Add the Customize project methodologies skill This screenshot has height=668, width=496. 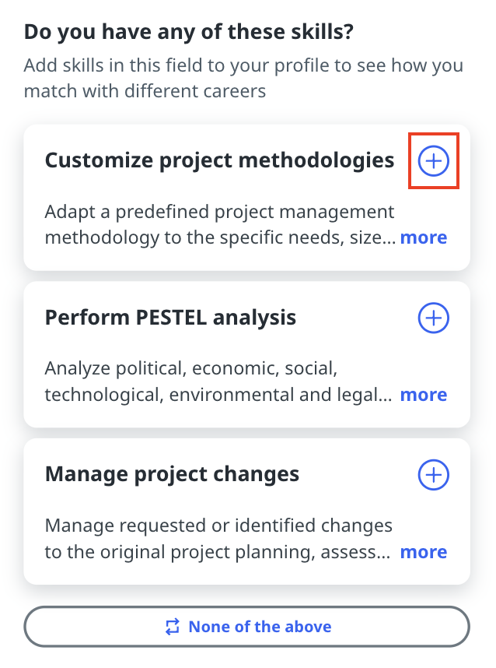tap(434, 161)
